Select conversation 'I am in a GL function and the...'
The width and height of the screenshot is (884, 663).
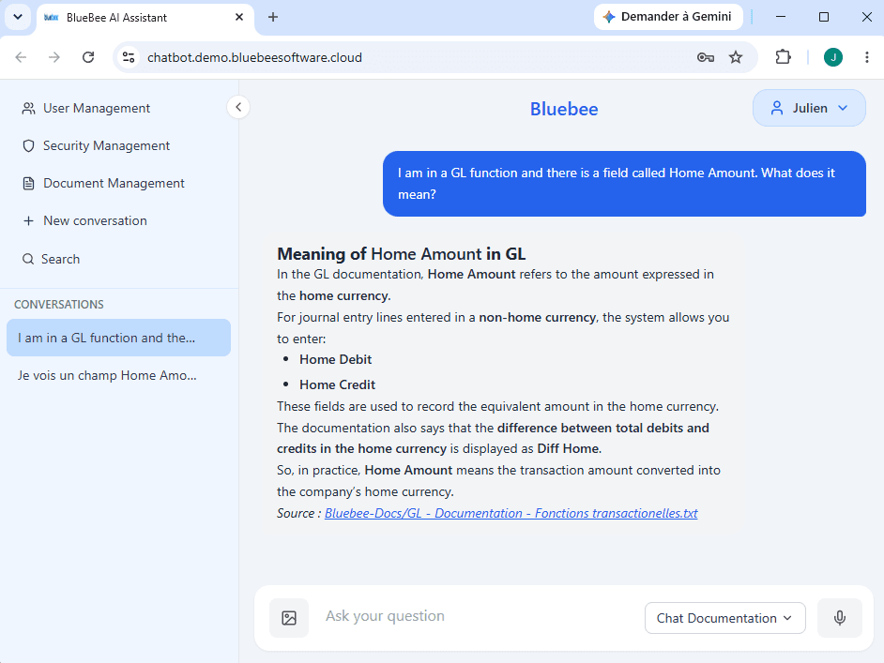118,338
